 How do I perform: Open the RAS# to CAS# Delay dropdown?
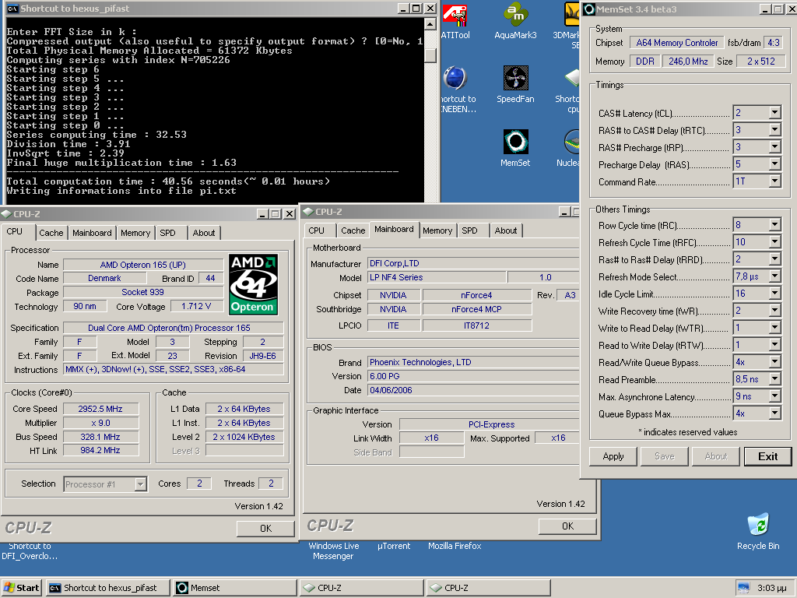pos(774,130)
